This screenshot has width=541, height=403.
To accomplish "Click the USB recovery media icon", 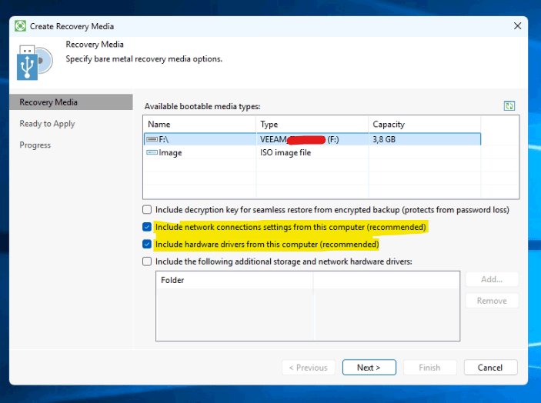I will (x=34, y=63).
